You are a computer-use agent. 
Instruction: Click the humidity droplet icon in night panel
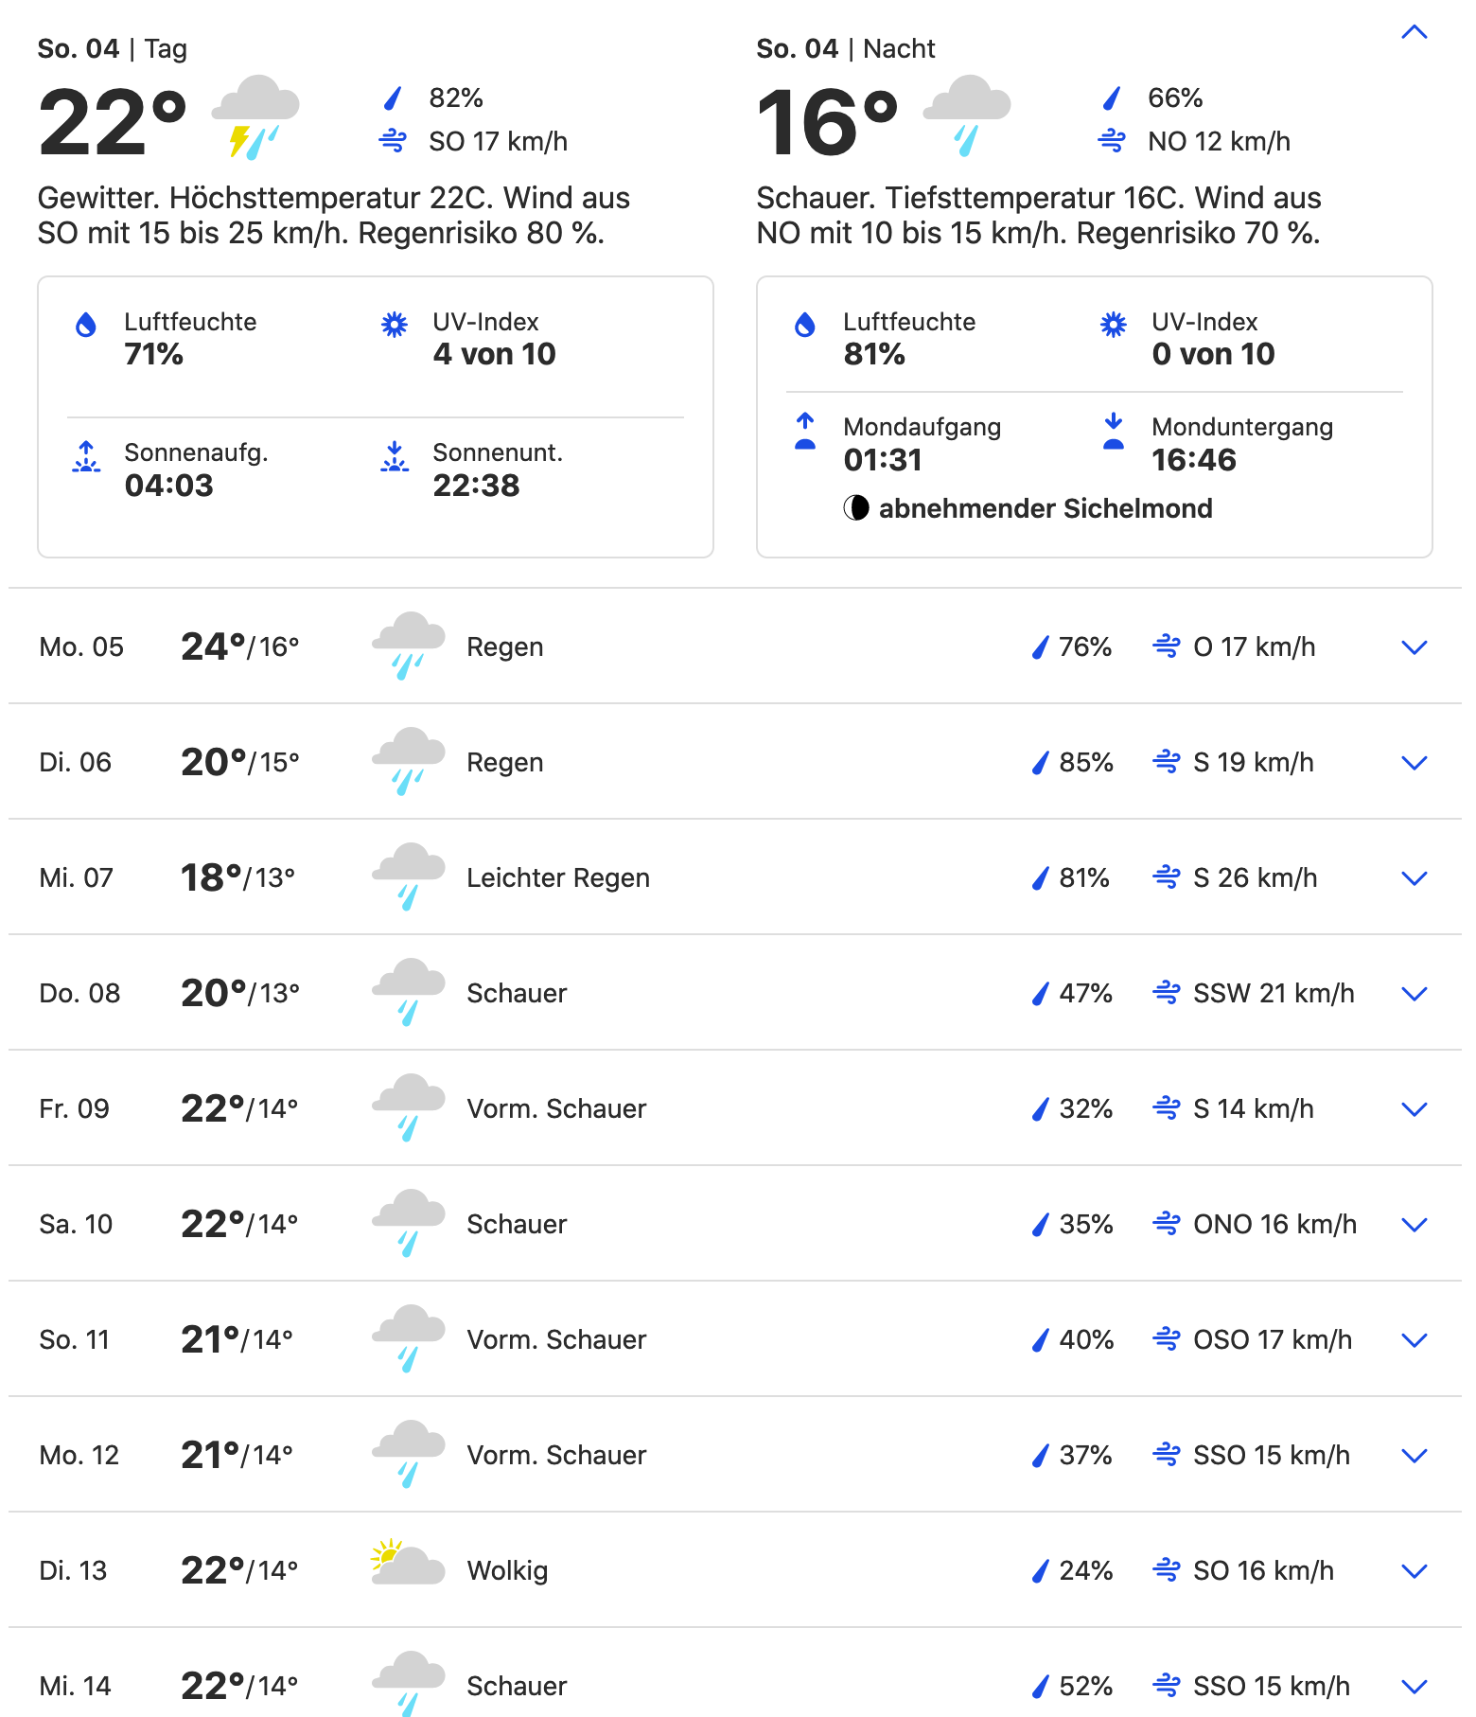[805, 326]
